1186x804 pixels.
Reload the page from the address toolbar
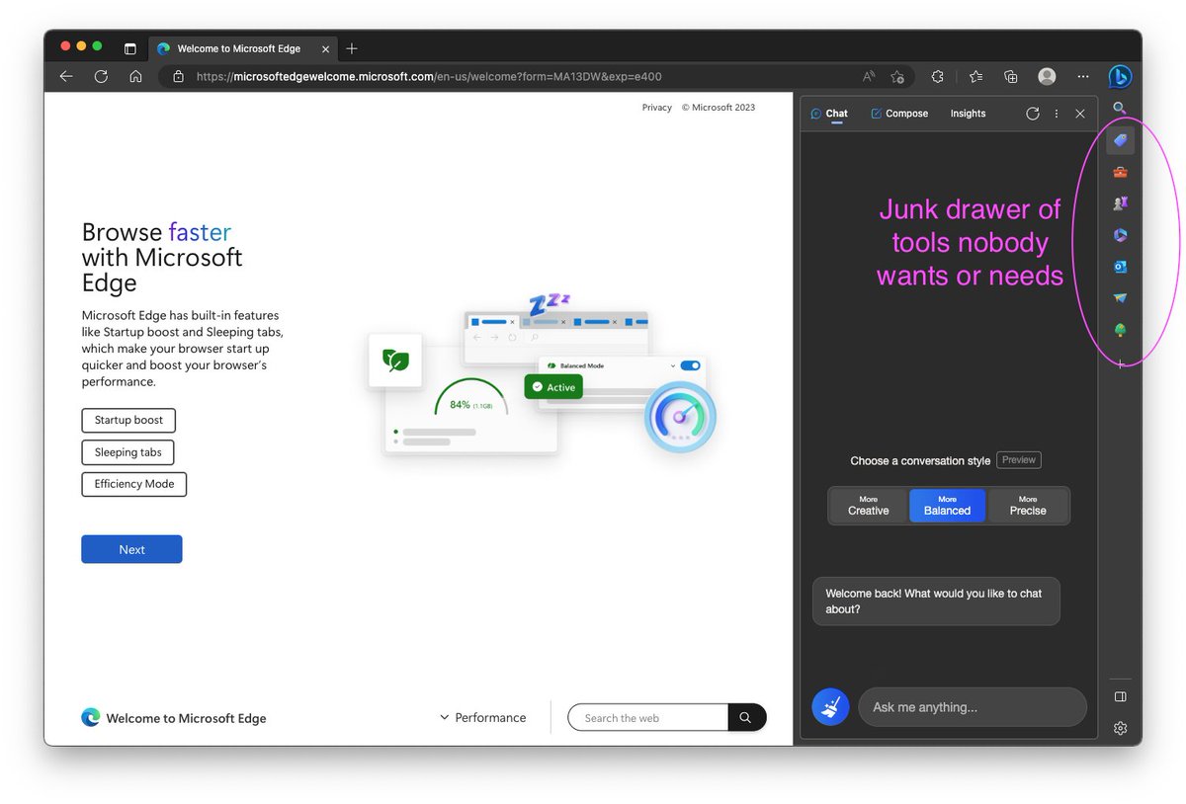(101, 76)
